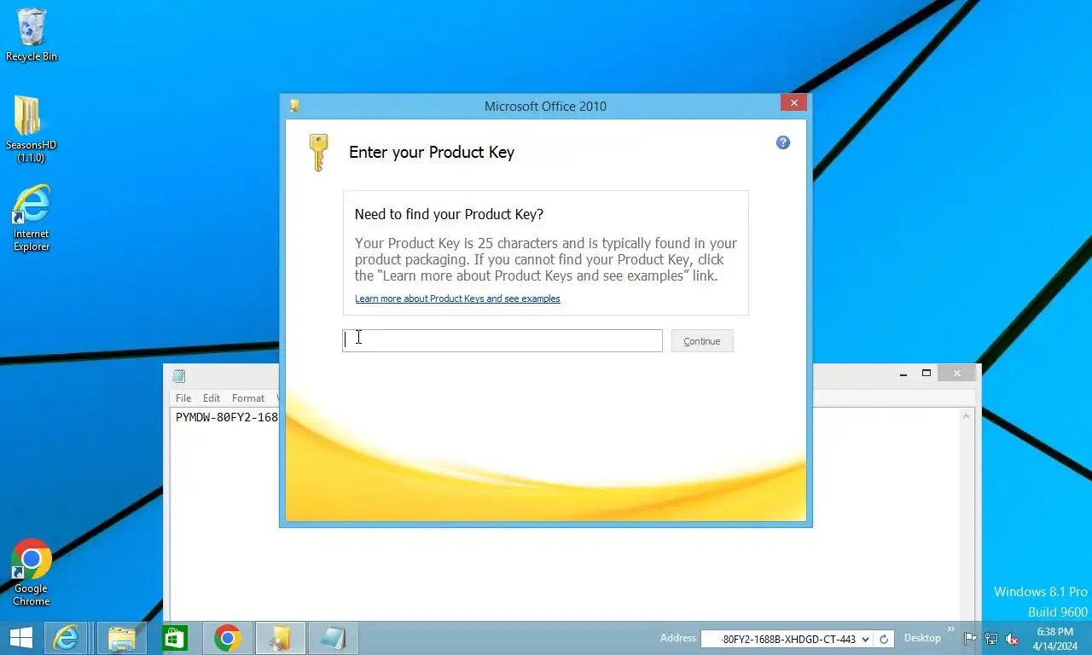This screenshot has height=655, width=1092.
Task: Click the muted speaker tray icon
Action: click(x=1013, y=639)
